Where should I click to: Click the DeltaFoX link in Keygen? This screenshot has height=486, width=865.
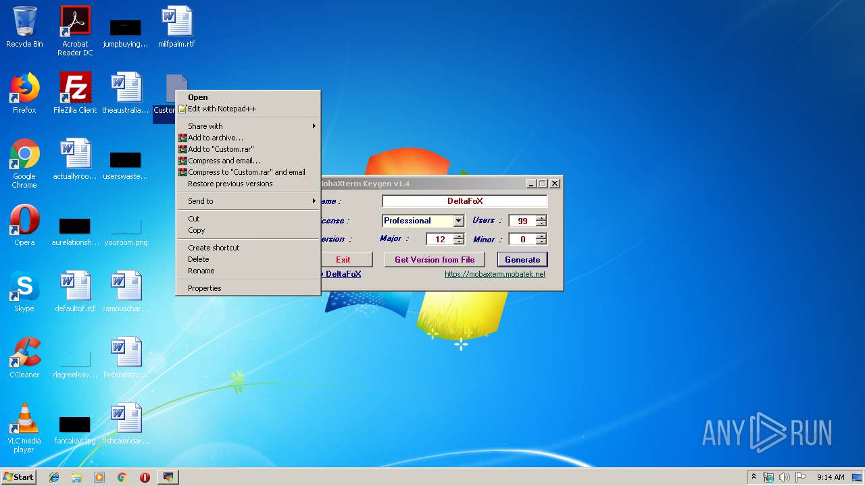[344, 274]
